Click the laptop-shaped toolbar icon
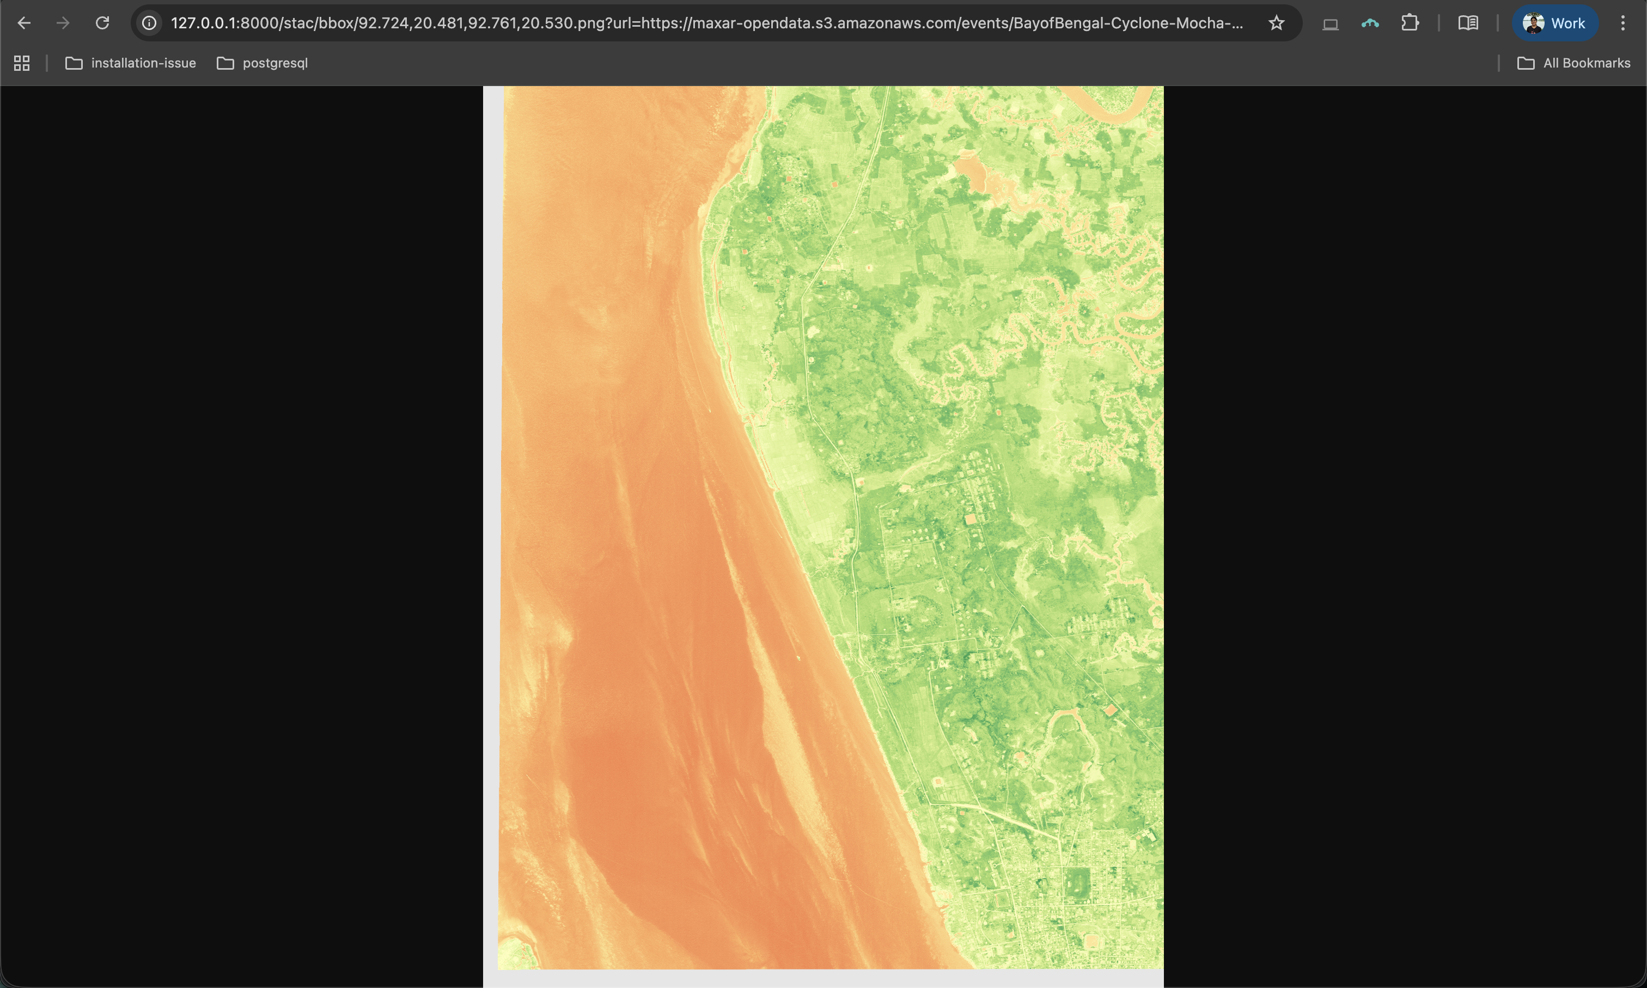Image resolution: width=1647 pixels, height=988 pixels. [x=1330, y=24]
